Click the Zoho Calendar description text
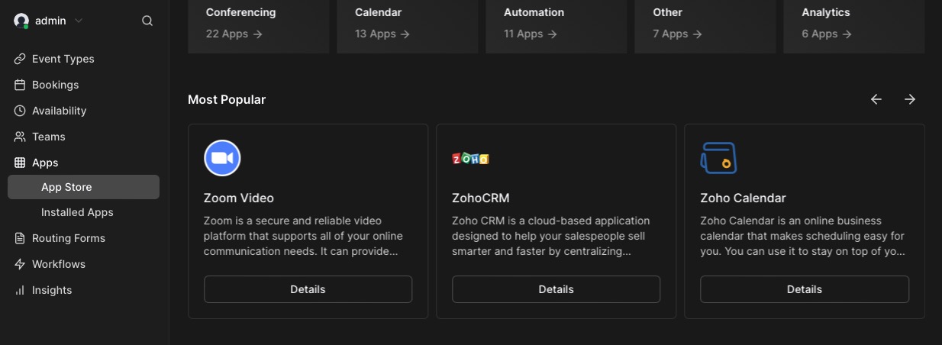This screenshot has width=942, height=345. tap(803, 236)
